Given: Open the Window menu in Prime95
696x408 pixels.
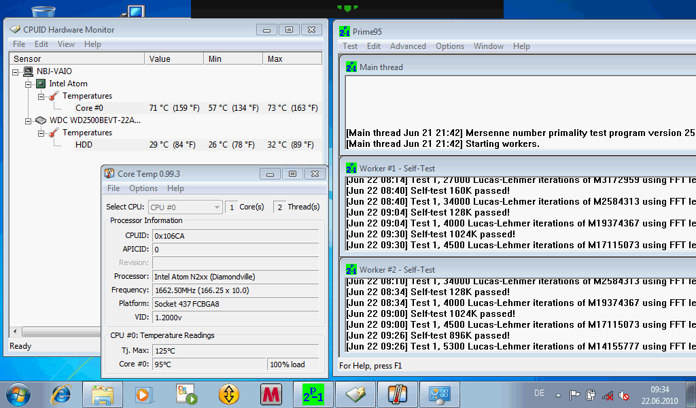Looking at the screenshot, I should [x=489, y=46].
